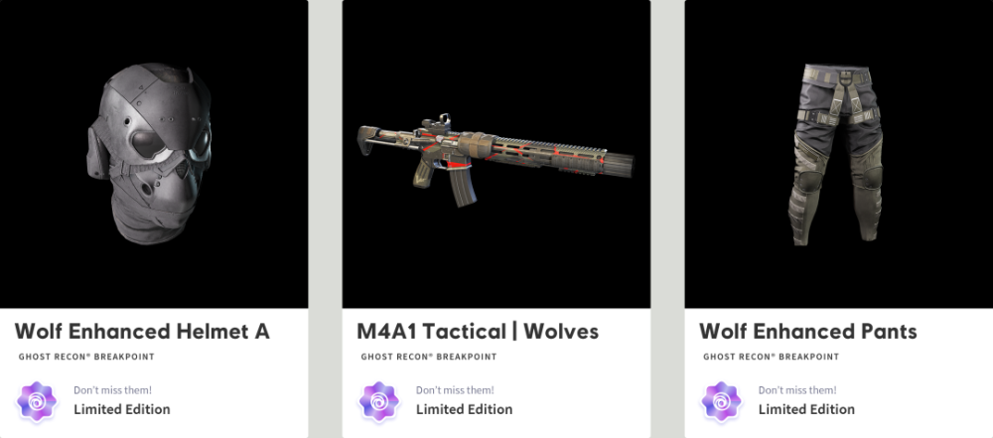The image size is (993, 438).
Task: Click the rifle's magazine in the M4A1 preview
Action: pyautogui.click(x=460, y=188)
